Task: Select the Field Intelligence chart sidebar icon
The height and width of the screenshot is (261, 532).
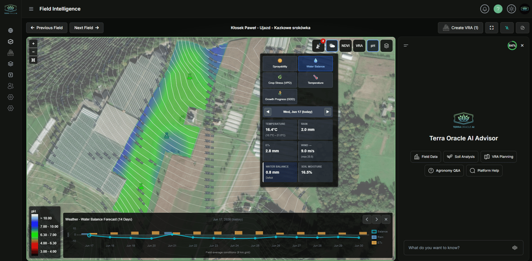Action: click(x=10, y=42)
